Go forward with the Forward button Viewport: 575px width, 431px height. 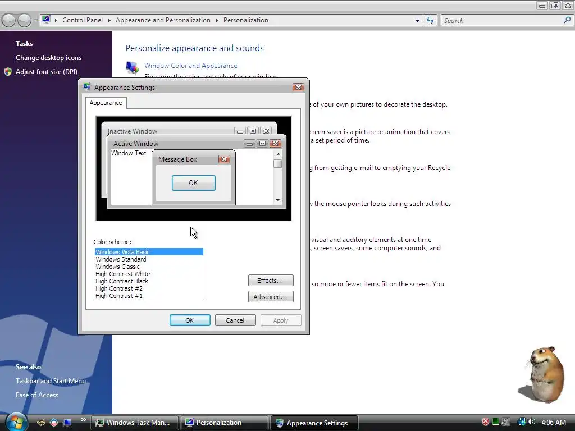coord(24,21)
